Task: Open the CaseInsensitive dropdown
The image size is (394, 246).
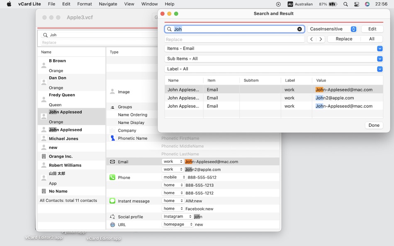Action: coord(332,29)
